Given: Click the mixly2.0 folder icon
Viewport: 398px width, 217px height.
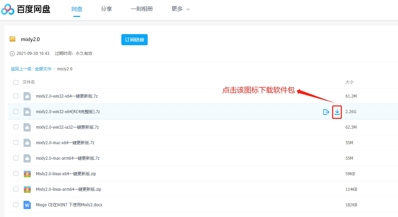Looking at the screenshot, I should pyautogui.click(x=12, y=39).
